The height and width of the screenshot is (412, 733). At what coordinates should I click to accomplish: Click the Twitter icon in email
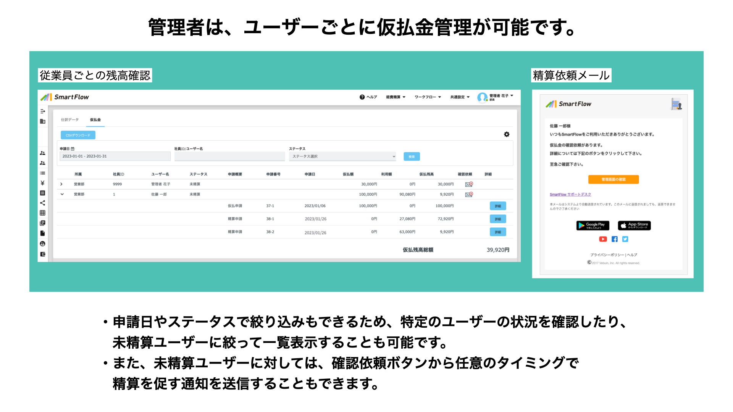pos(625,239)
